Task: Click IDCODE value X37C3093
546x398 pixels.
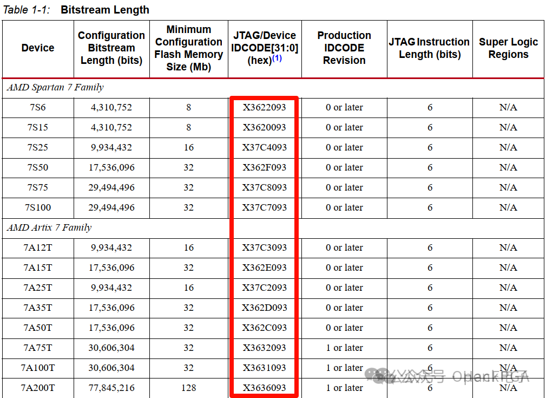Action: coord(264,247)
